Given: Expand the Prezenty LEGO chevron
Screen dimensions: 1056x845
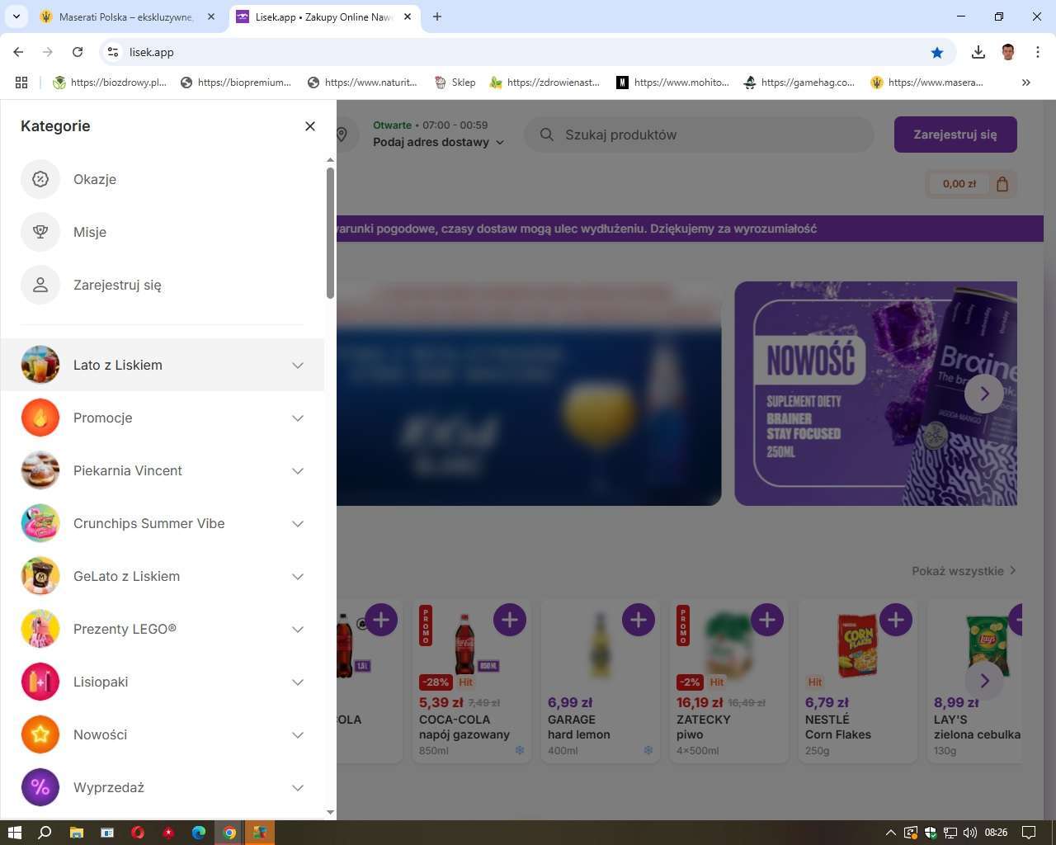Looking at the screenshot, I should (298, 629).
